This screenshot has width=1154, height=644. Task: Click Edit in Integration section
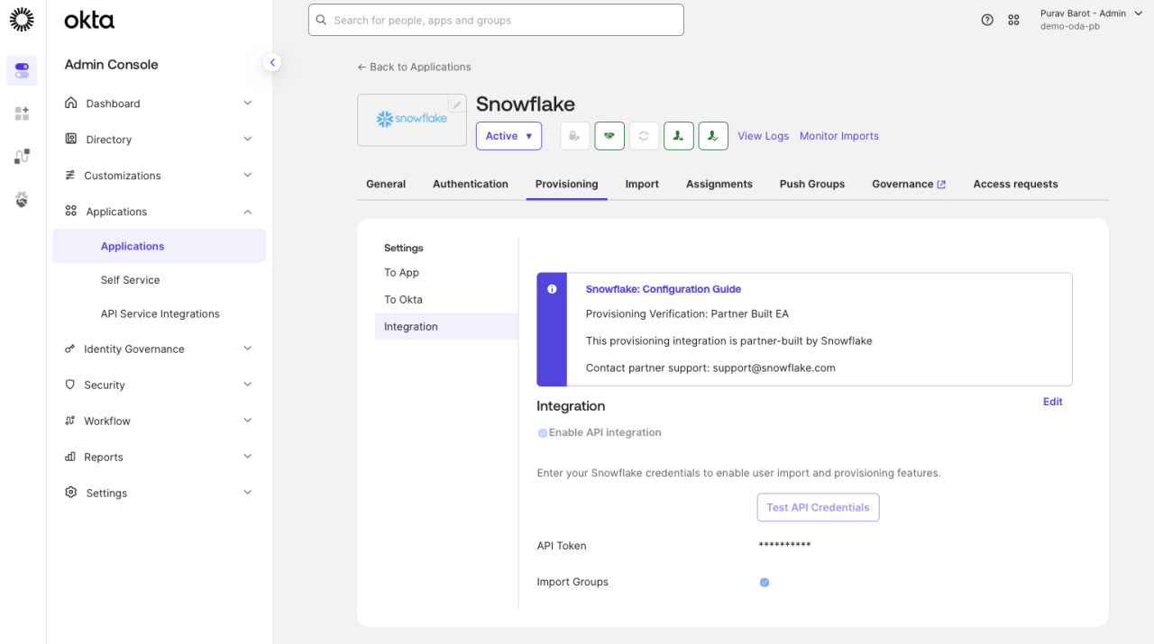click(1053, 402)
